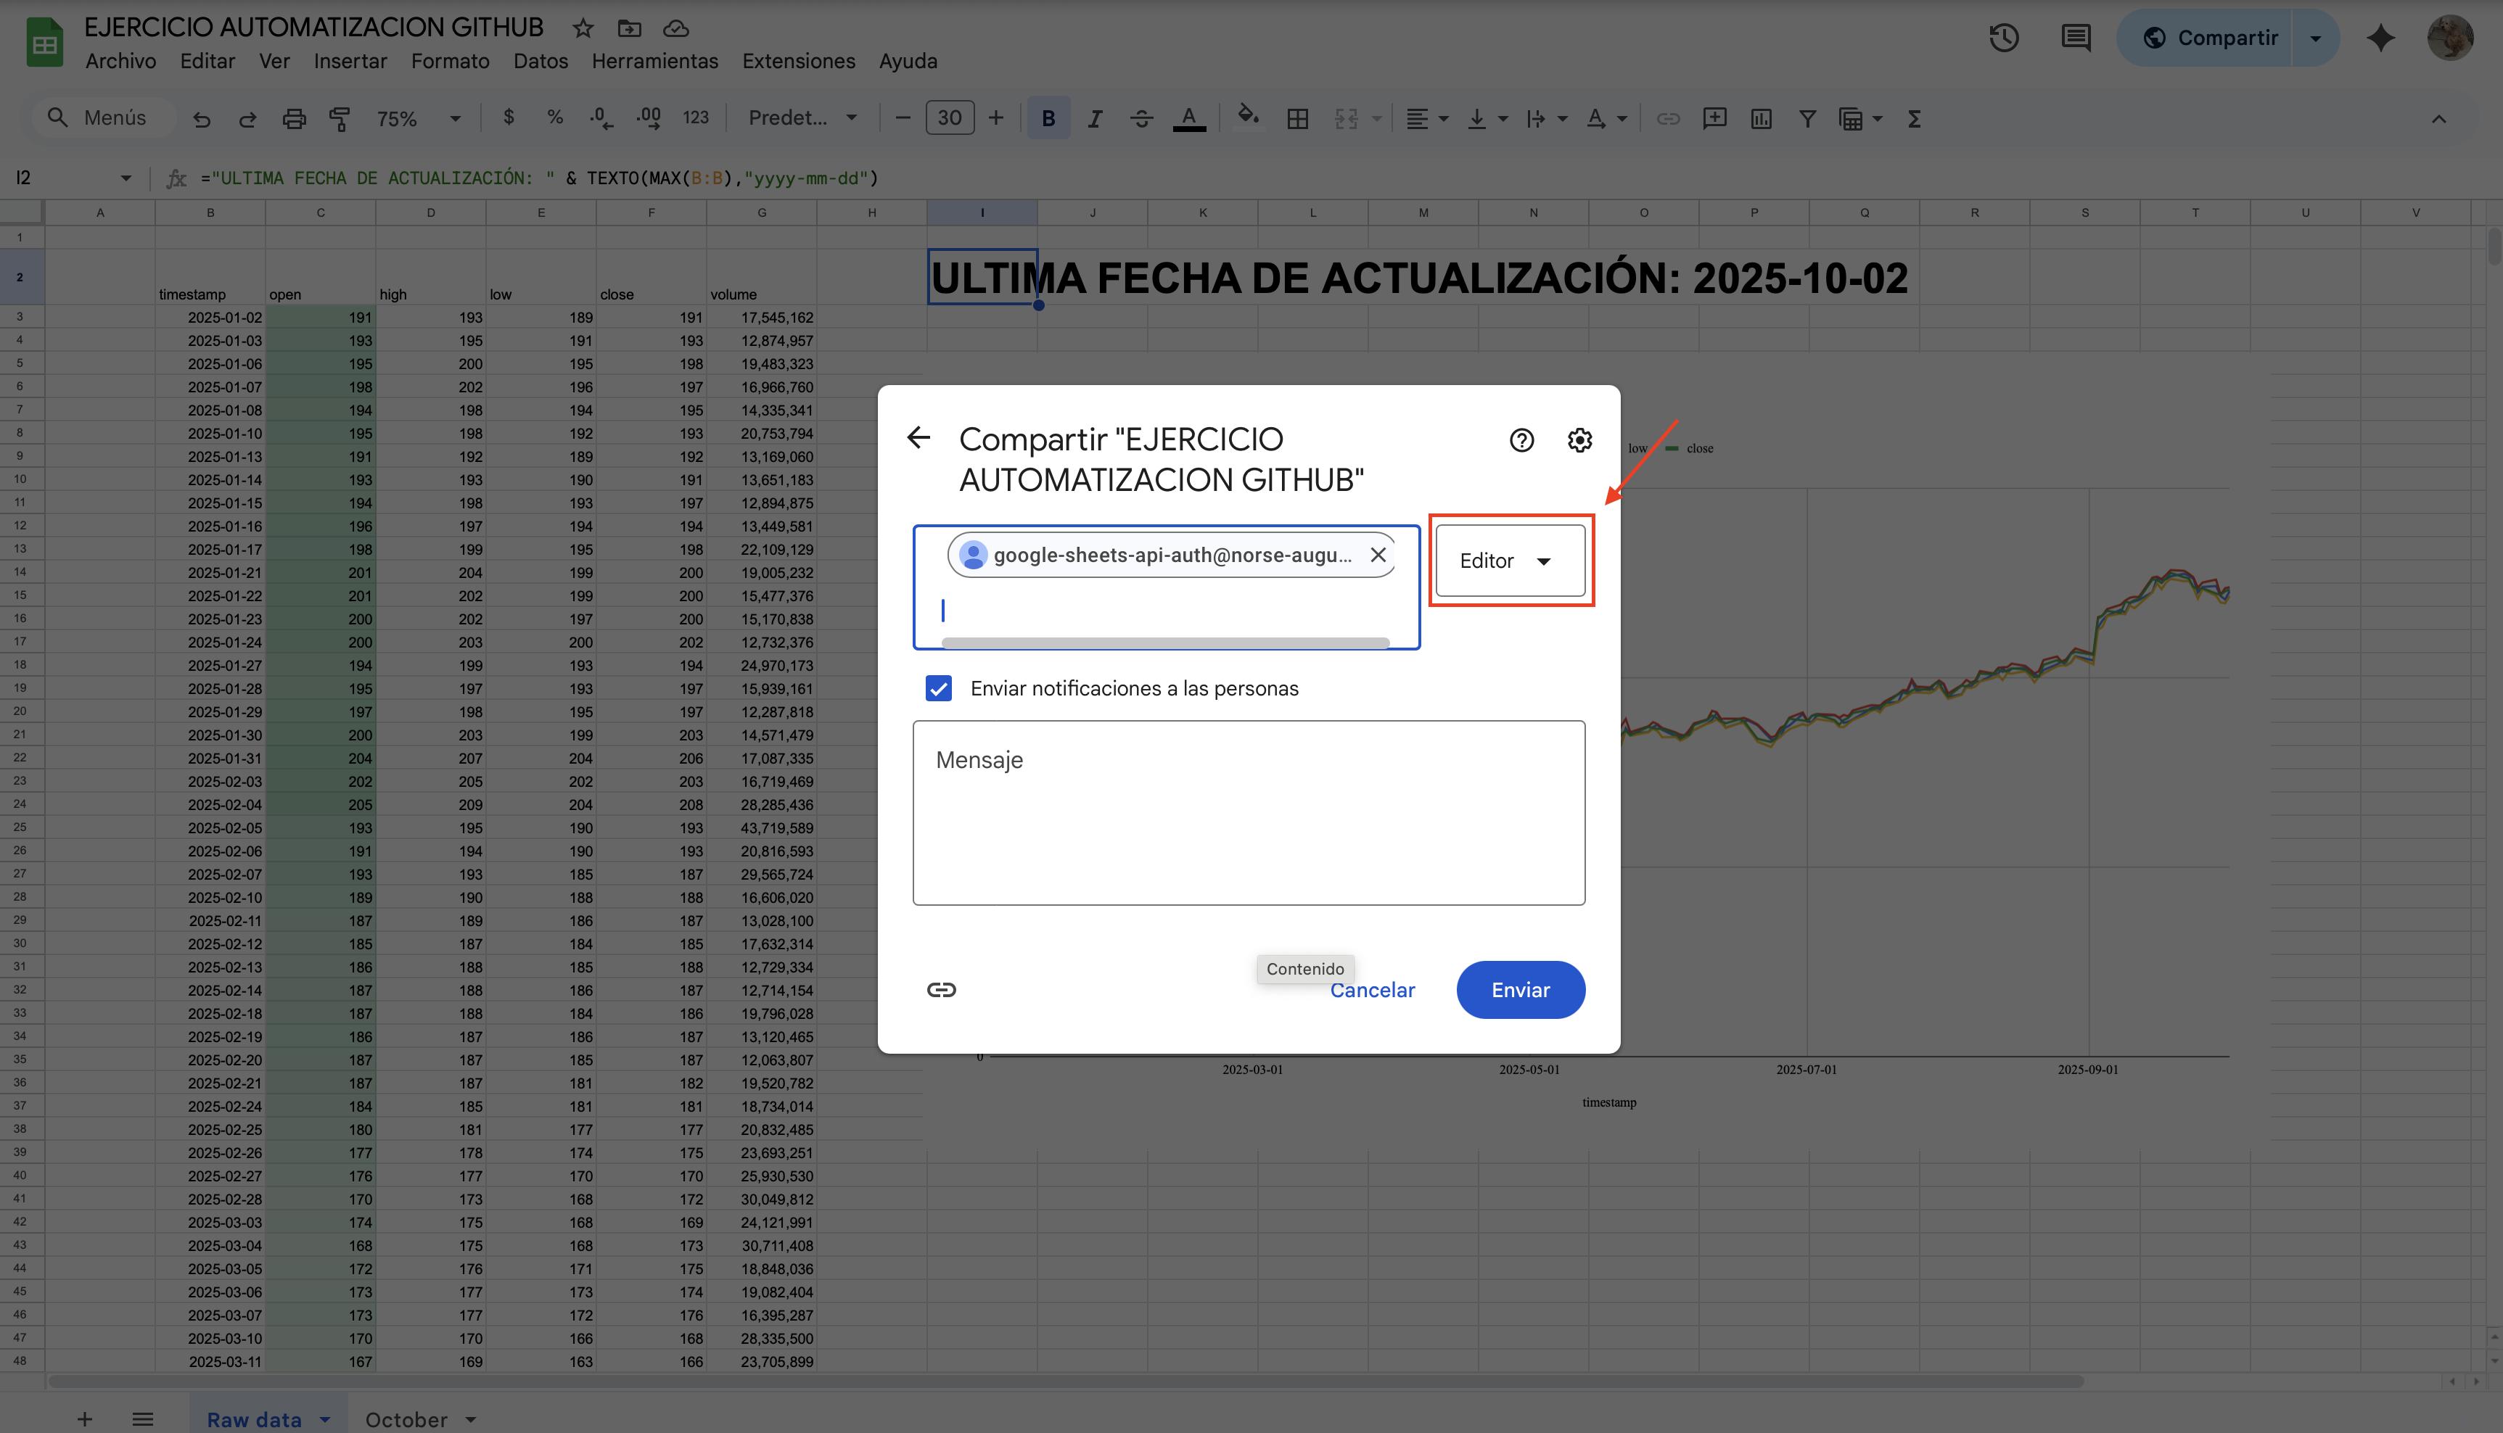Open version history clock icon
The height and width of the screenshot is (1433, 2503).
click(x=2004, y=38)
